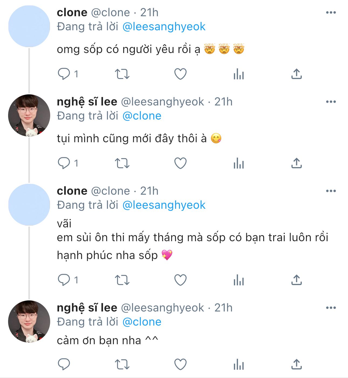348x378 pixels.
Task: Retweet the 'omg sốp có người yêu' tweet
Action: (x=122, y=74)
